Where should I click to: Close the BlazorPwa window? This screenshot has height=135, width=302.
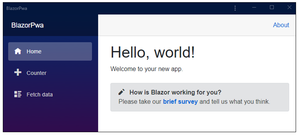pos(289,8)
